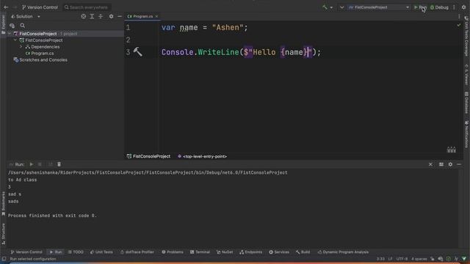Click the rerun play icon in the Run panel

[x=31, y=164]
